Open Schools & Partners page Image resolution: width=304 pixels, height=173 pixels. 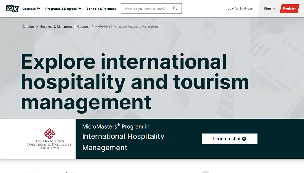(101, 9)
